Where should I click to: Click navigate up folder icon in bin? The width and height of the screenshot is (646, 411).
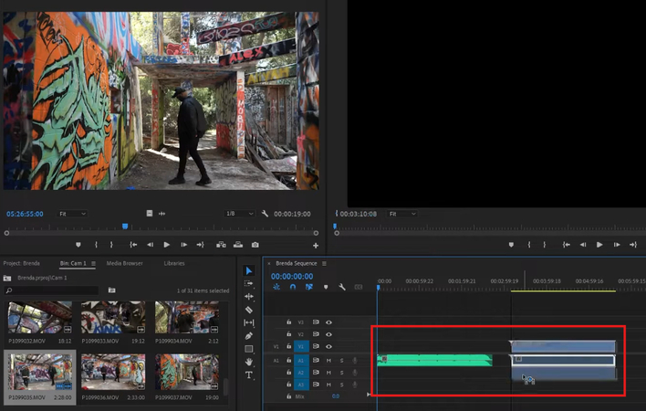click(7, 278)
